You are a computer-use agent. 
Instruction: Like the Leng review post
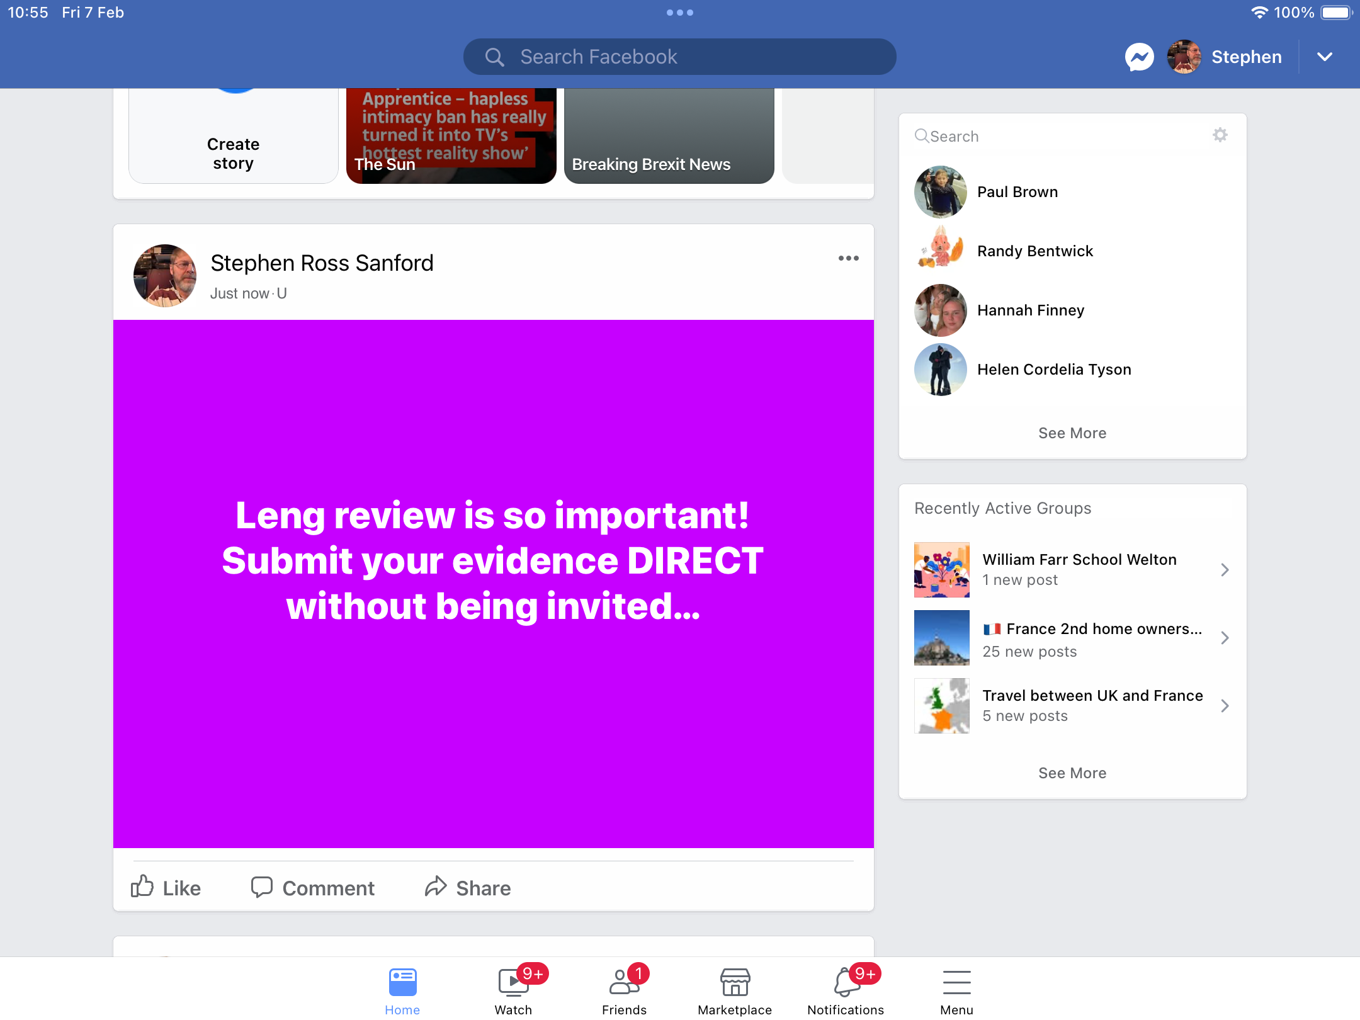(x=166, y=888)
